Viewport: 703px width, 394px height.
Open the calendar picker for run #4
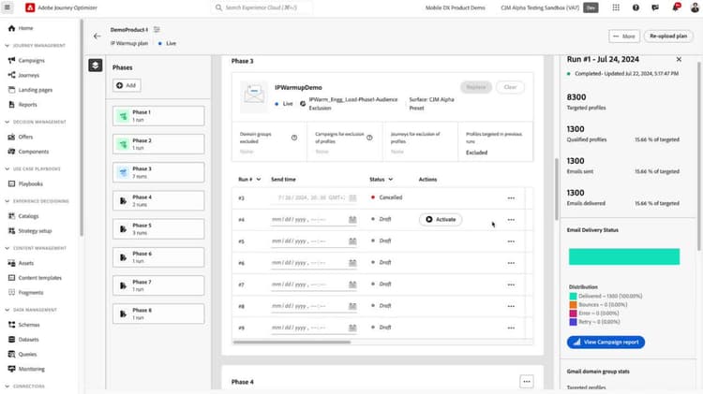pyautogui.click(x=352, y=219)
